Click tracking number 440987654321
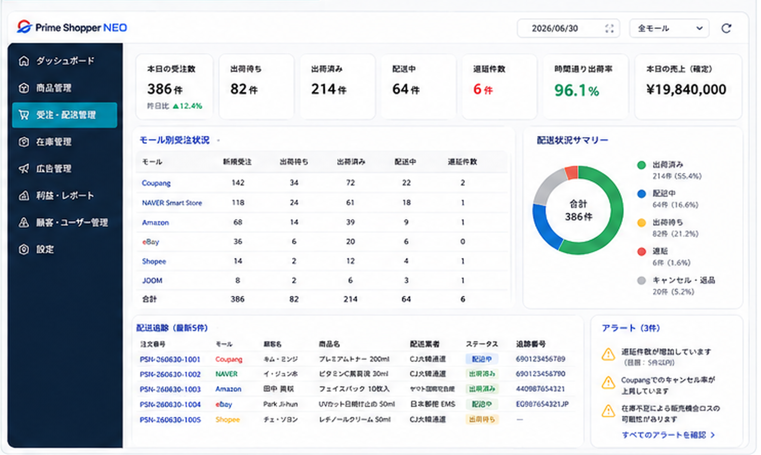This screenshot has width=761, height=455. coord(540,389)
